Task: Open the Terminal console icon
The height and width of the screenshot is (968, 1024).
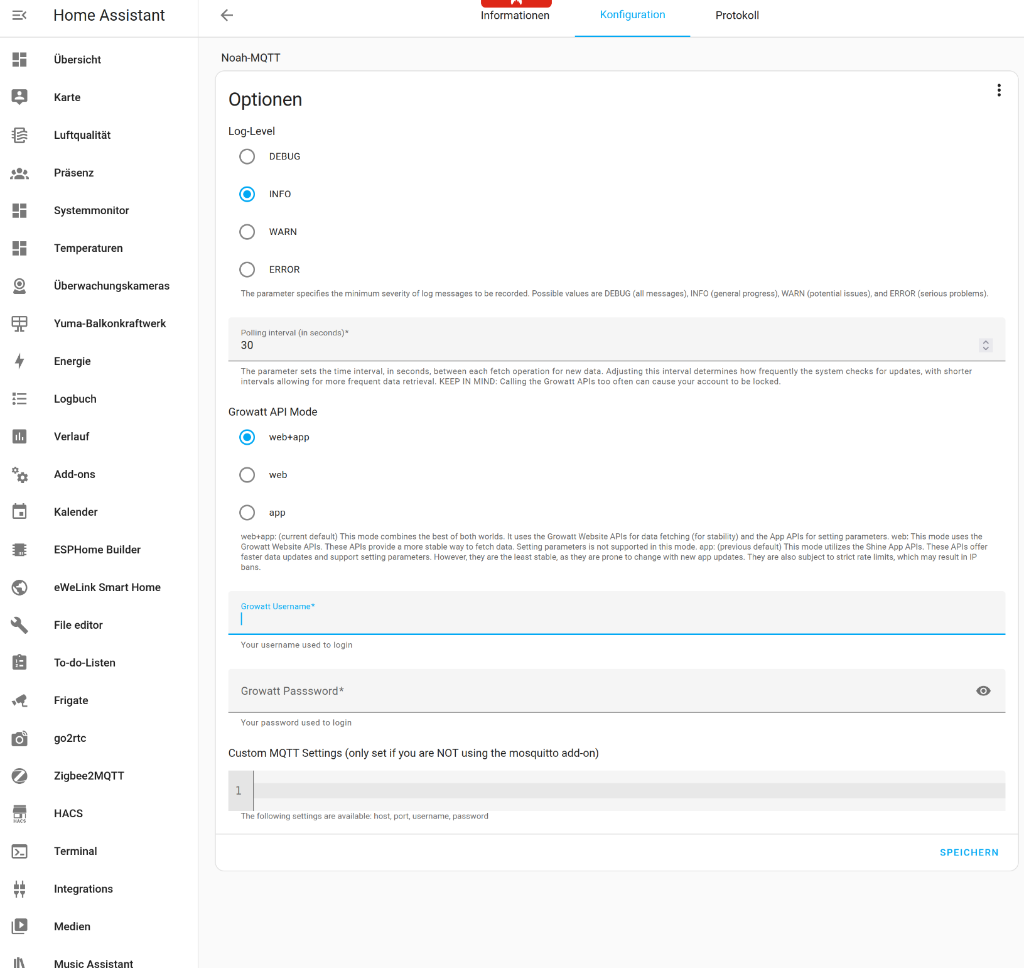Action: pos(19,851)
